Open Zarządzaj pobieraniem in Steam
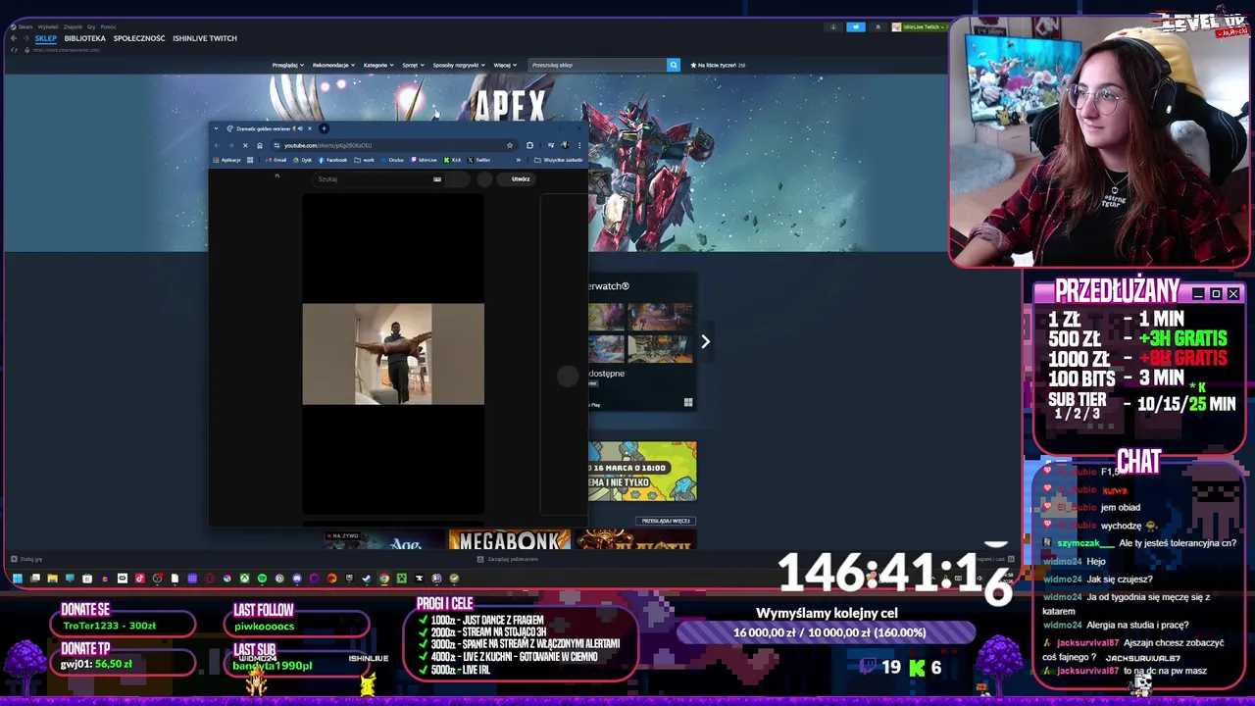The height and width of the screenshot is (706, 1255). [x=509, y=559]
